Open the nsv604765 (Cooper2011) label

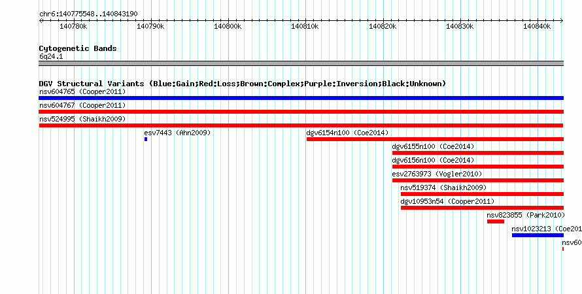point(82,91)
